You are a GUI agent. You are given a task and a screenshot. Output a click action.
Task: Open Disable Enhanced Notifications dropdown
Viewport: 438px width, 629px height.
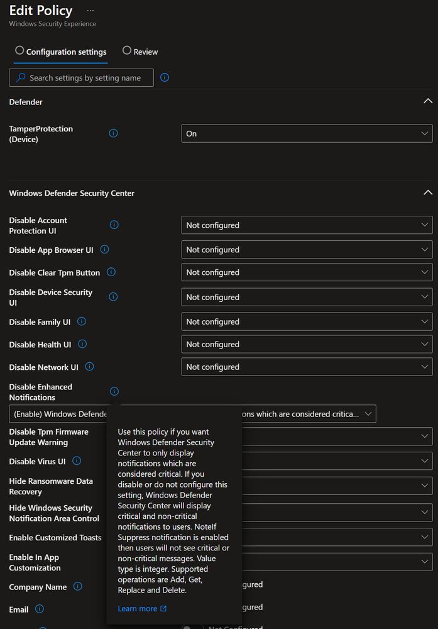pyautogui.click(x=192, y=414)
